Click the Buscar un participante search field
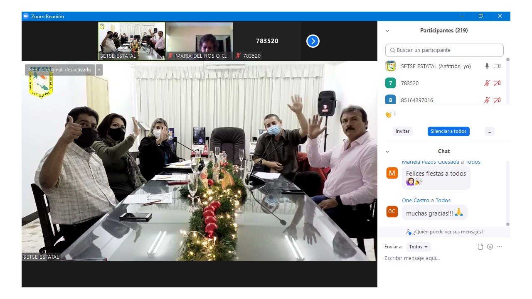Viewport: 532px width, 299px height. click(444, 50)
